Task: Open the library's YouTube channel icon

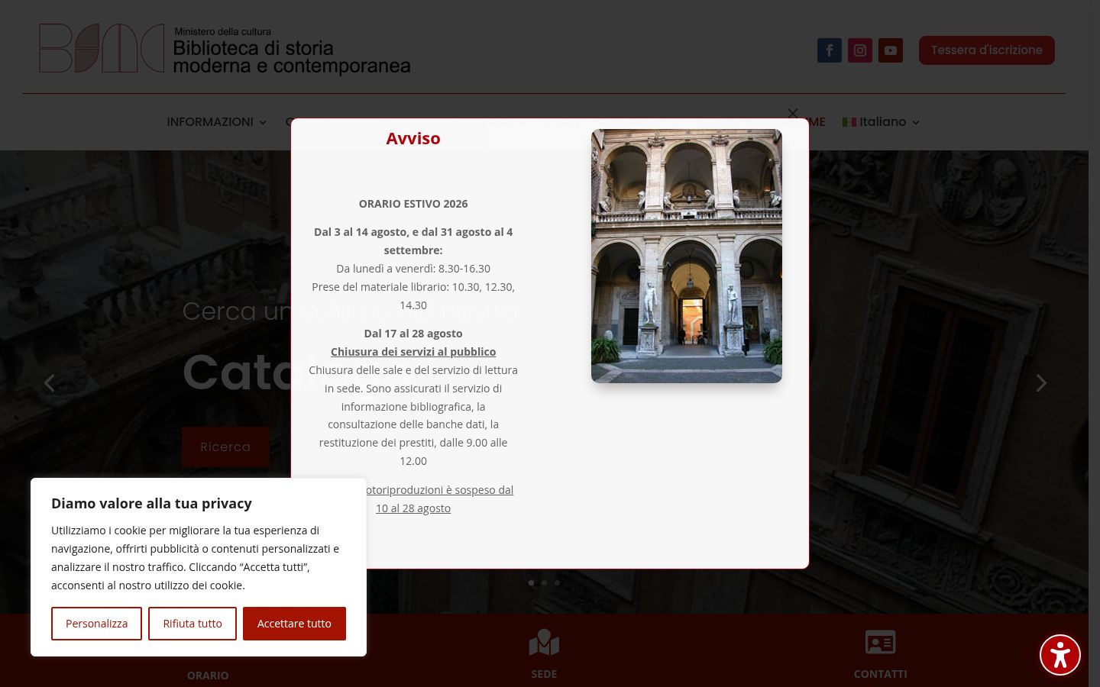Action: 891,50
